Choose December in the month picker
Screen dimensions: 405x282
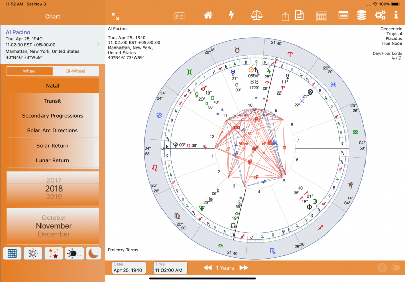[53, 234]
